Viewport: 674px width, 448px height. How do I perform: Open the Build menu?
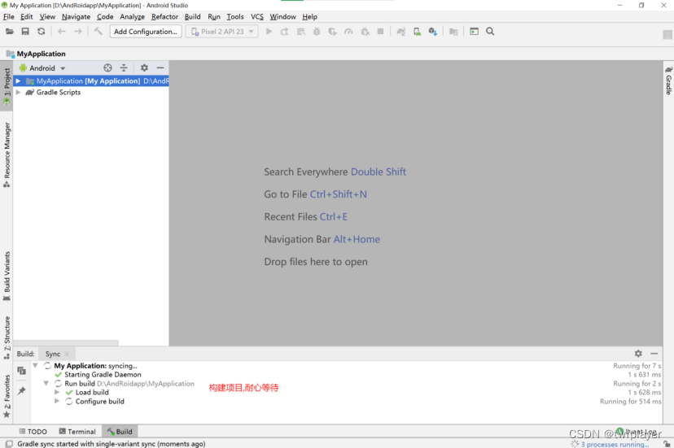click(x=193, y=17)
